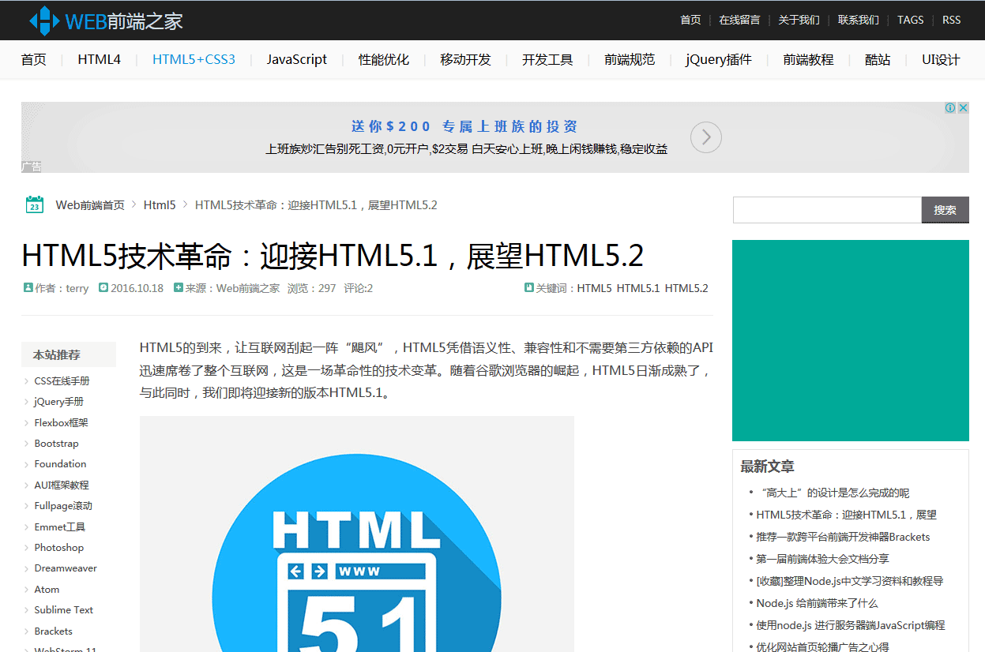Open the Sublime Text sidebar link

(x=63, y=610)
